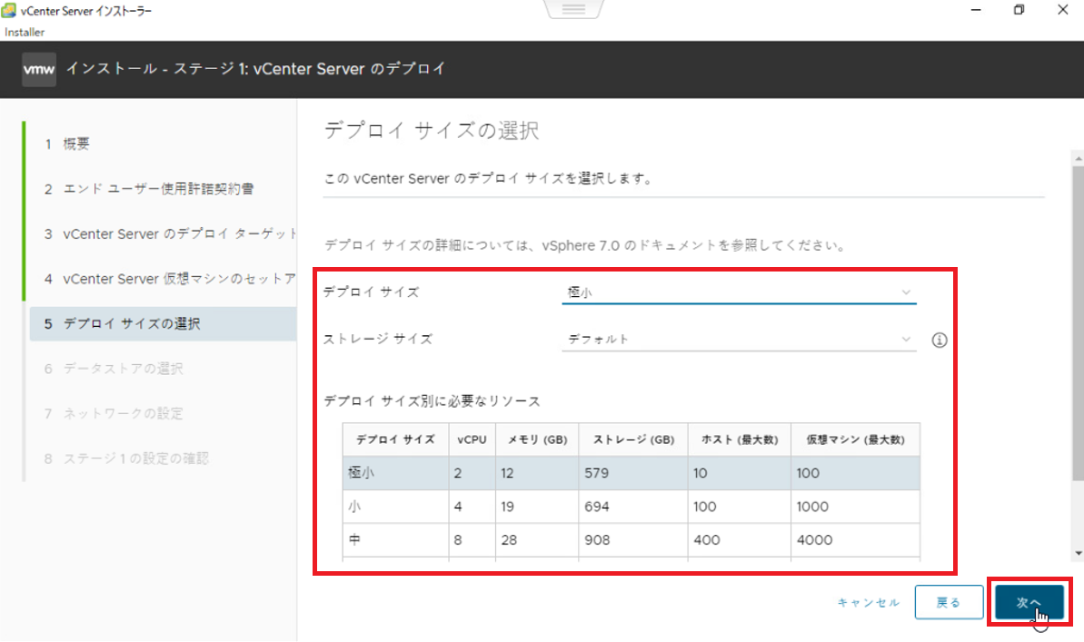The width and height of the screenshot is (1084, 642).
Task: Click the vmw logo in header
Action: click(x=39, y=69)
